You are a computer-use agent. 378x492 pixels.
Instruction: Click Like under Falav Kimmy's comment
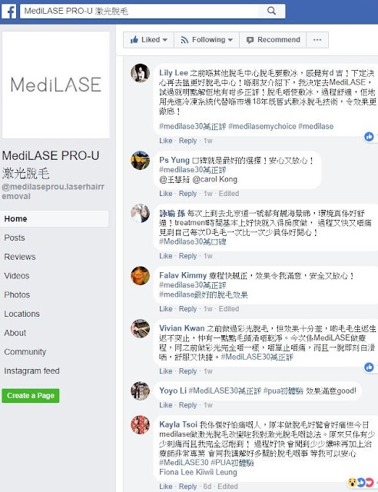tap(166, 309)
